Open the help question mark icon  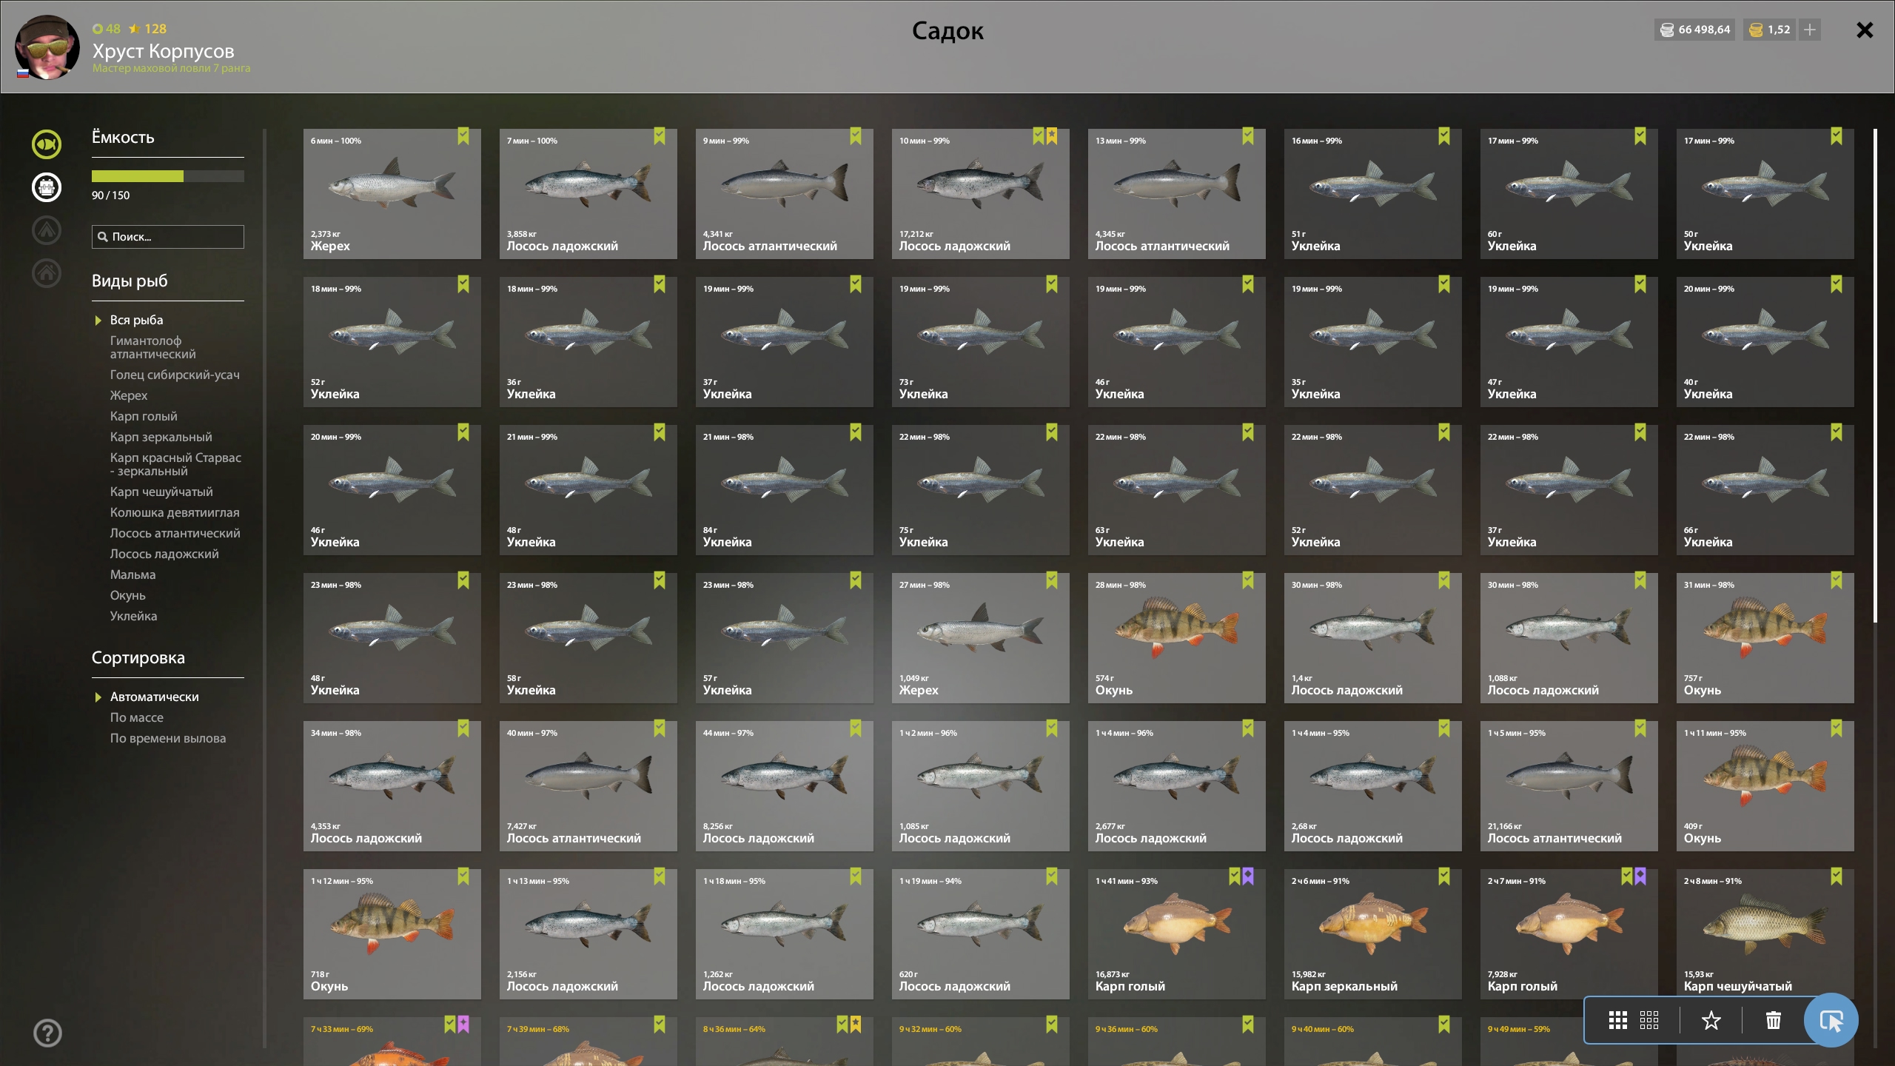[x=47, y=1033]
